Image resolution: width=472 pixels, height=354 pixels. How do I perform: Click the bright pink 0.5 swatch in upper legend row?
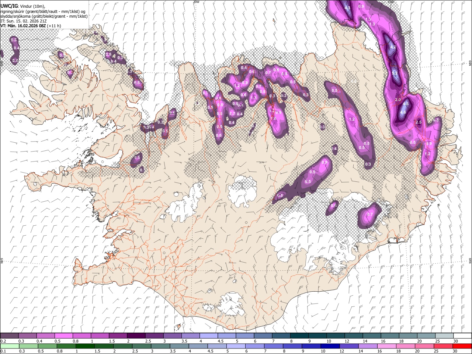[x=63, y=336]
